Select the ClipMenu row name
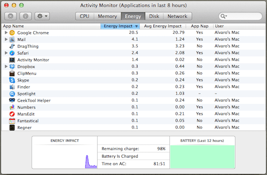Viewport: 267px width, 175px height. (27, 73)
